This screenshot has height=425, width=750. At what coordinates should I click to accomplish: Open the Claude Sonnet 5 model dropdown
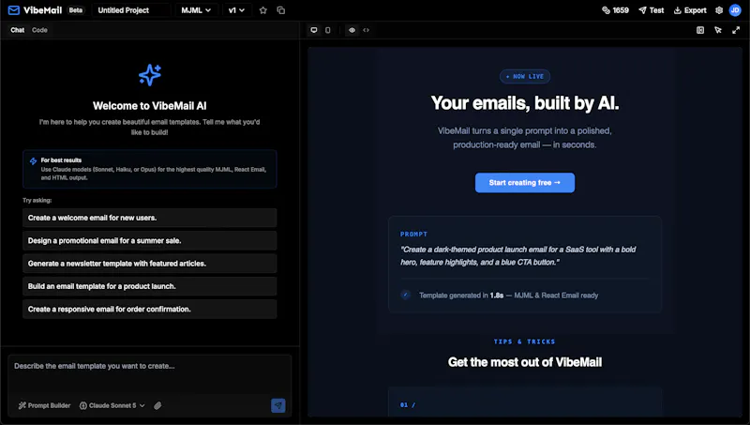tap(112, 405)
